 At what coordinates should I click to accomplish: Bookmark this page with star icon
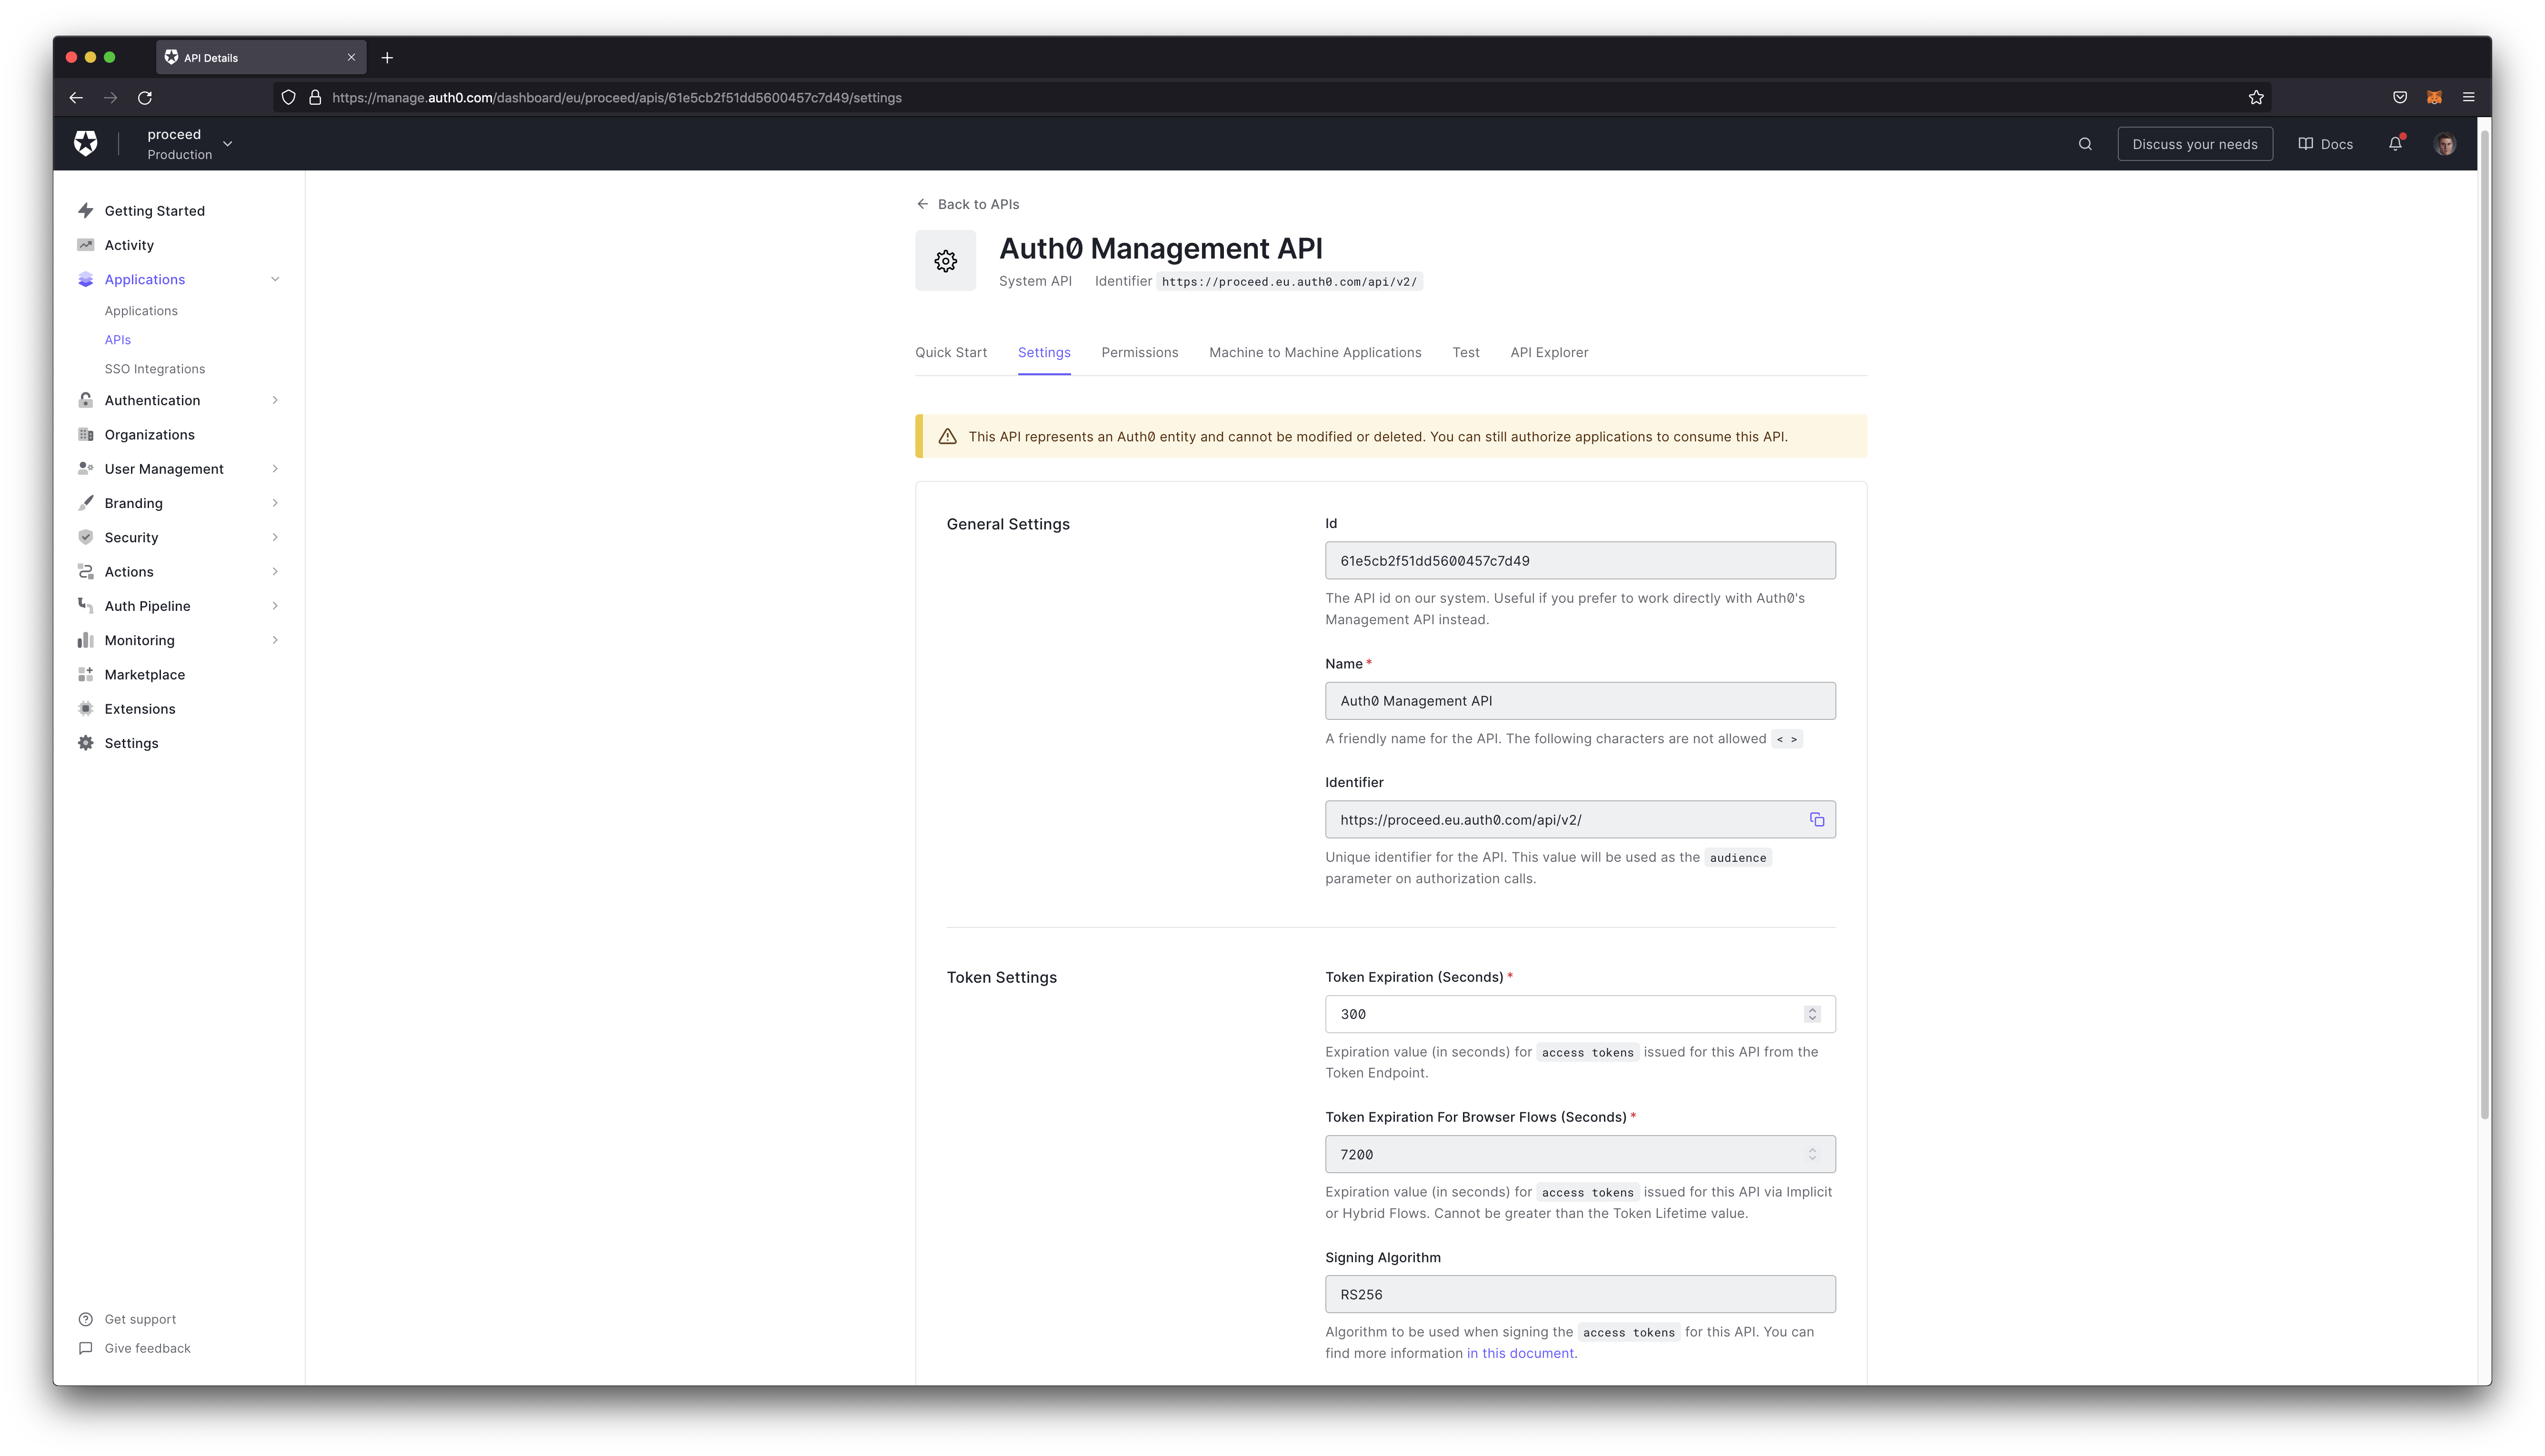point(2256,98)
